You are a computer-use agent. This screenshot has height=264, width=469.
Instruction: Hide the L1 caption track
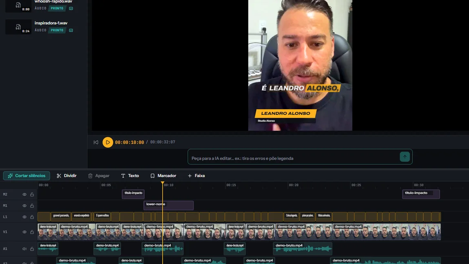pyautogui.click(x=24, y=217)
